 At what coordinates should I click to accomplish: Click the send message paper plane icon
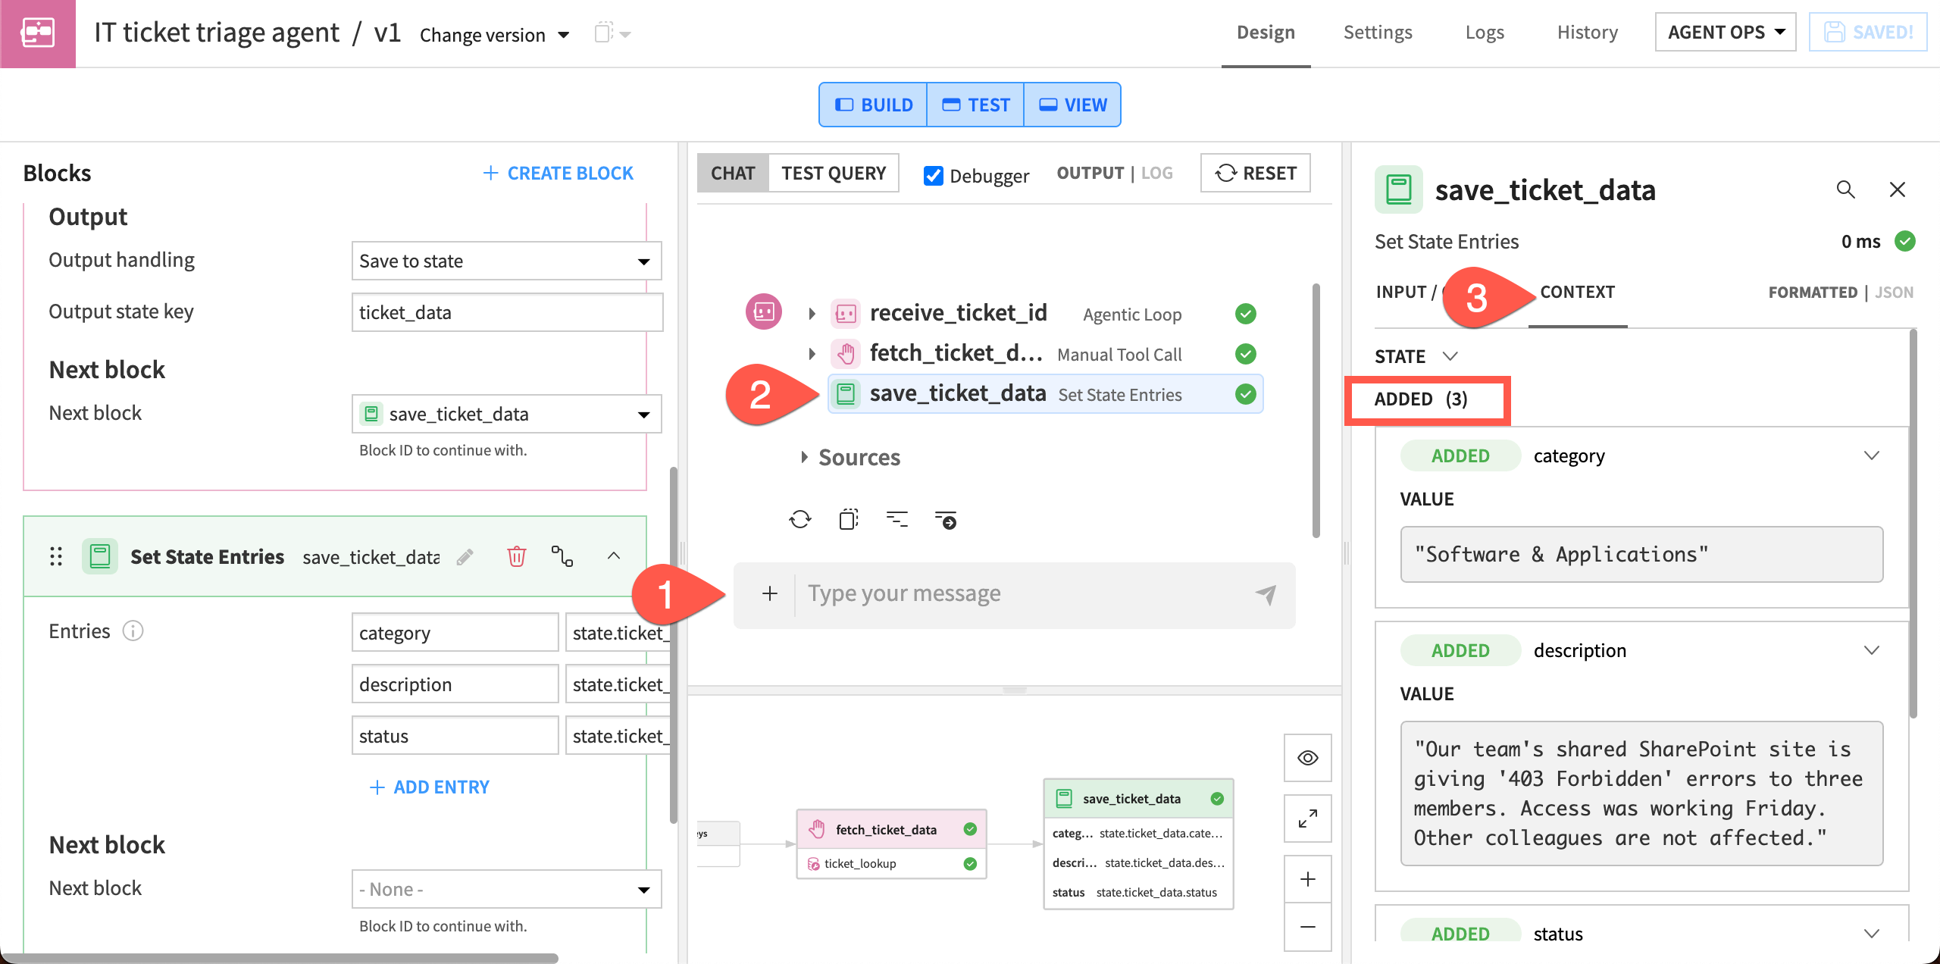tap(1266, 594)
